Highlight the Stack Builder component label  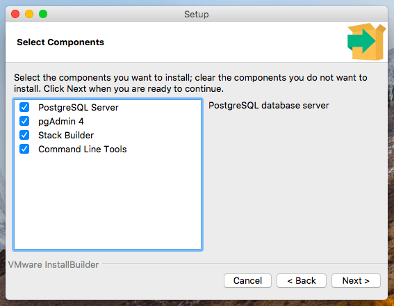point(66,136)
